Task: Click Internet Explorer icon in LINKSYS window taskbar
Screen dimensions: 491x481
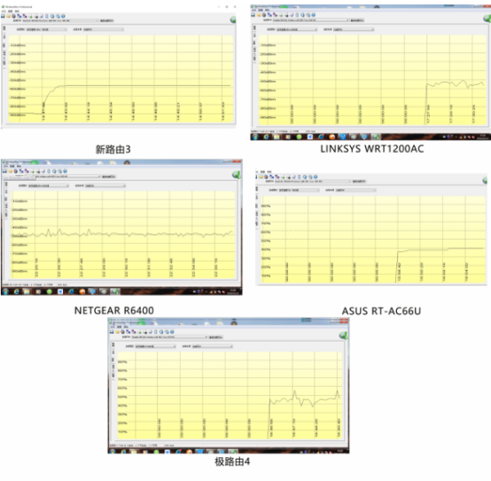Action: [267, 137]
